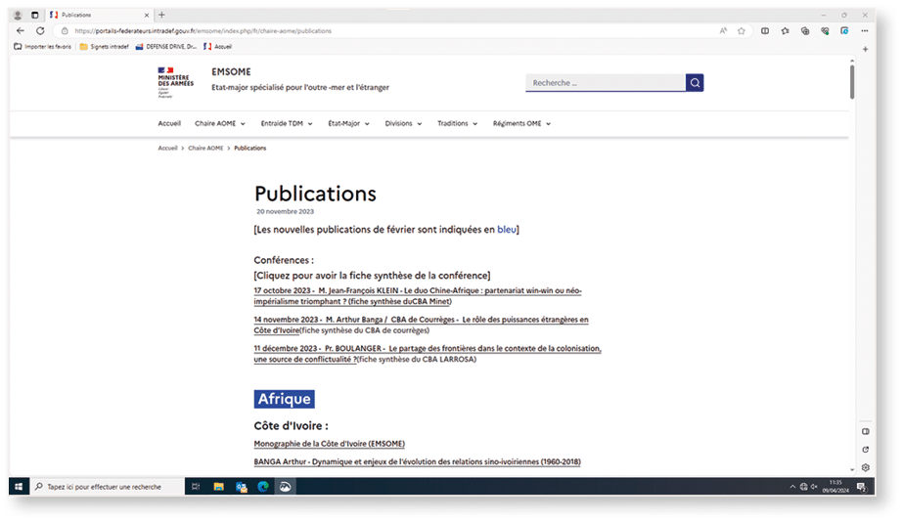
Task: Refresh the page with the reload icon
Action: [40, 30]
